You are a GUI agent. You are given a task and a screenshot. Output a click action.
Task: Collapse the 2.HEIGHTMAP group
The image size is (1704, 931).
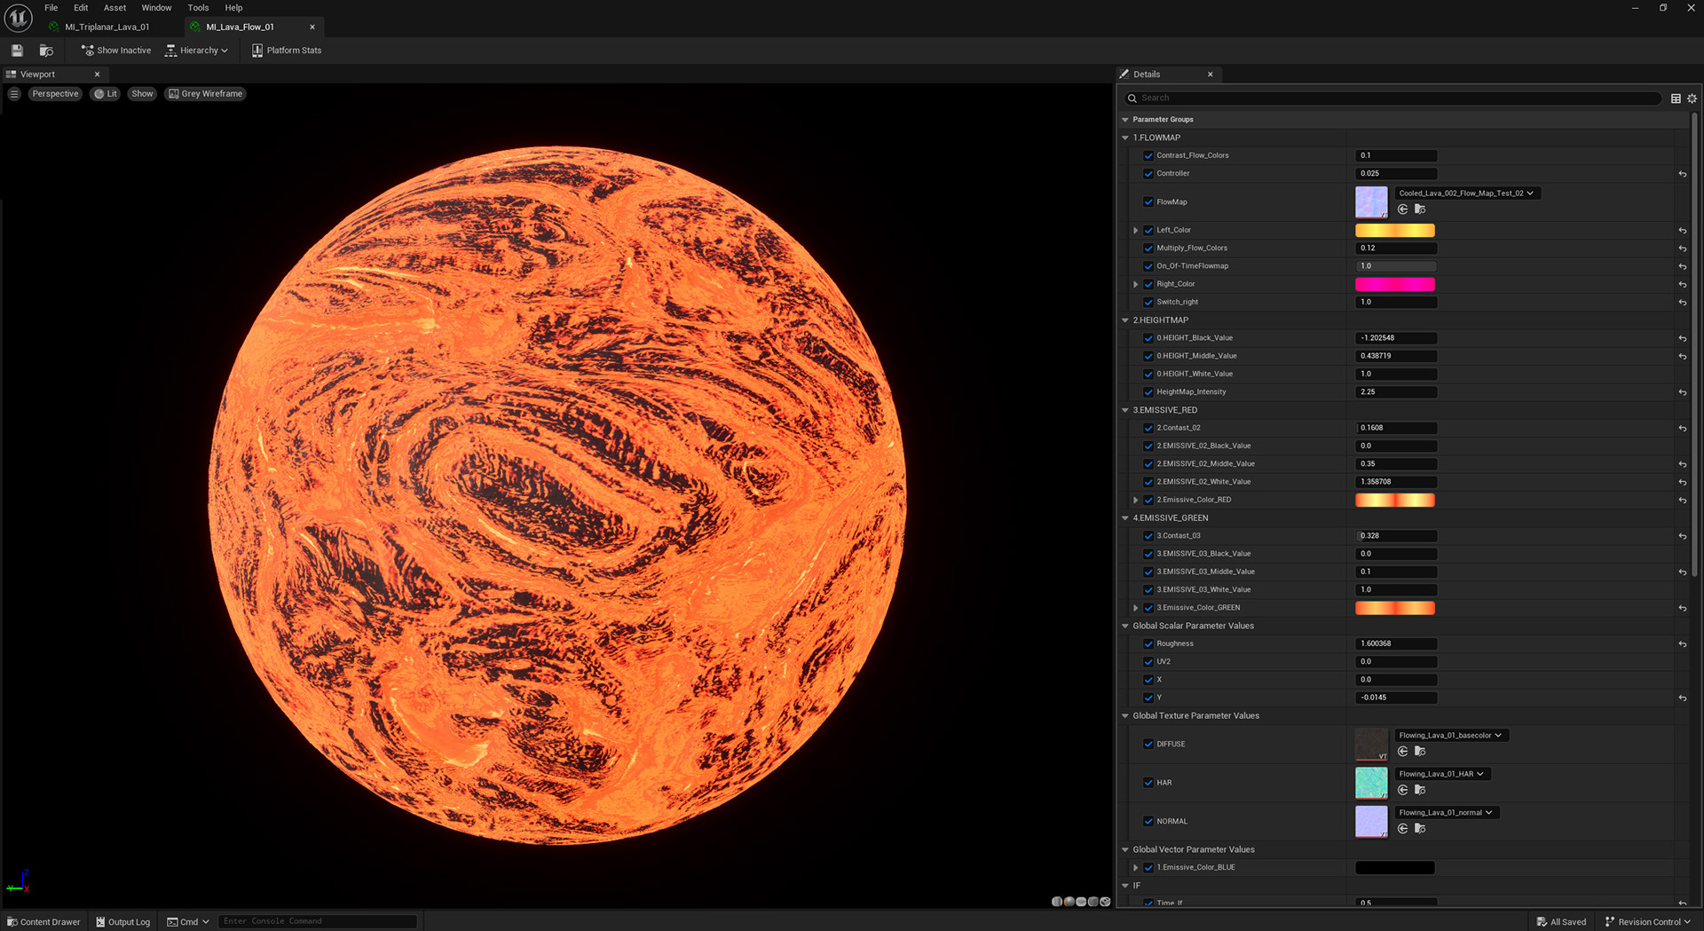[1125, 320]
